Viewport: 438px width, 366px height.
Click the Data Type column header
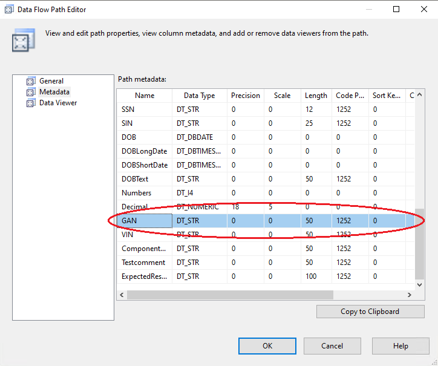coord(199,96)
